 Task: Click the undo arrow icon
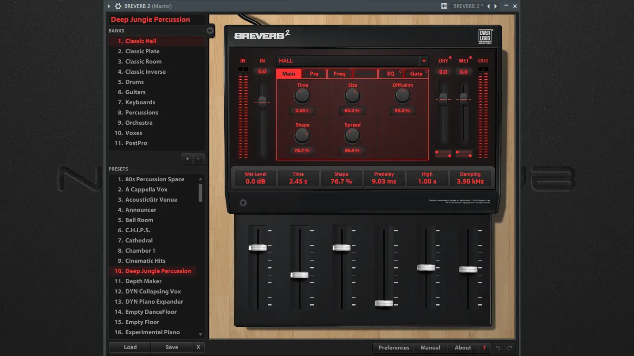click(498, 348)
